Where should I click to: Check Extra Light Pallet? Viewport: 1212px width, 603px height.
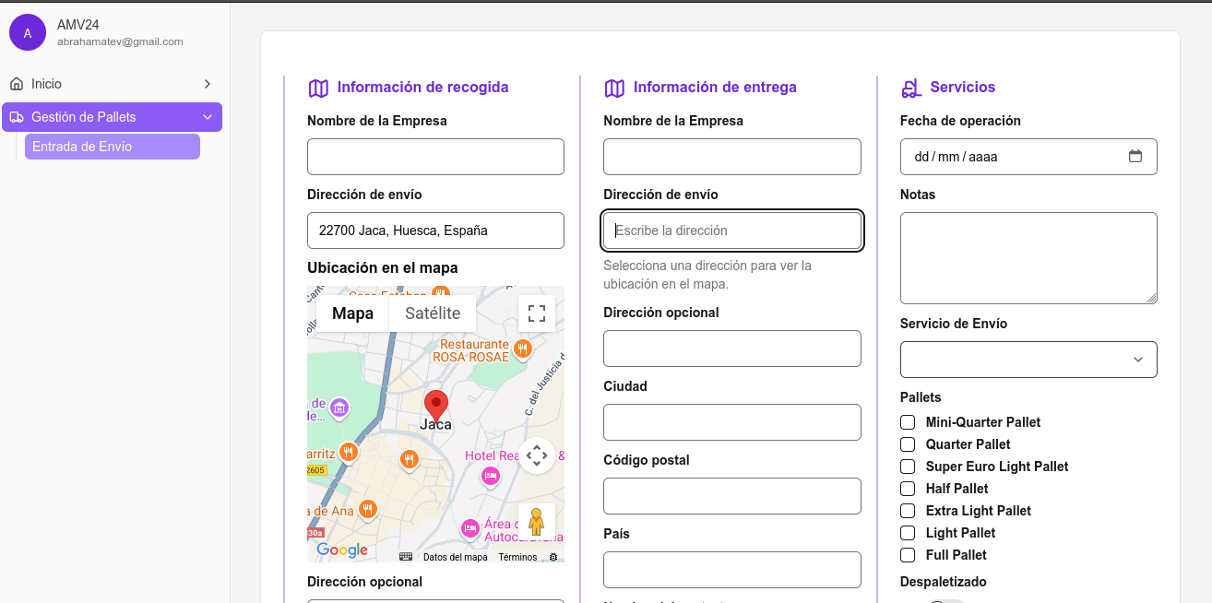click(x=908, y=511)
